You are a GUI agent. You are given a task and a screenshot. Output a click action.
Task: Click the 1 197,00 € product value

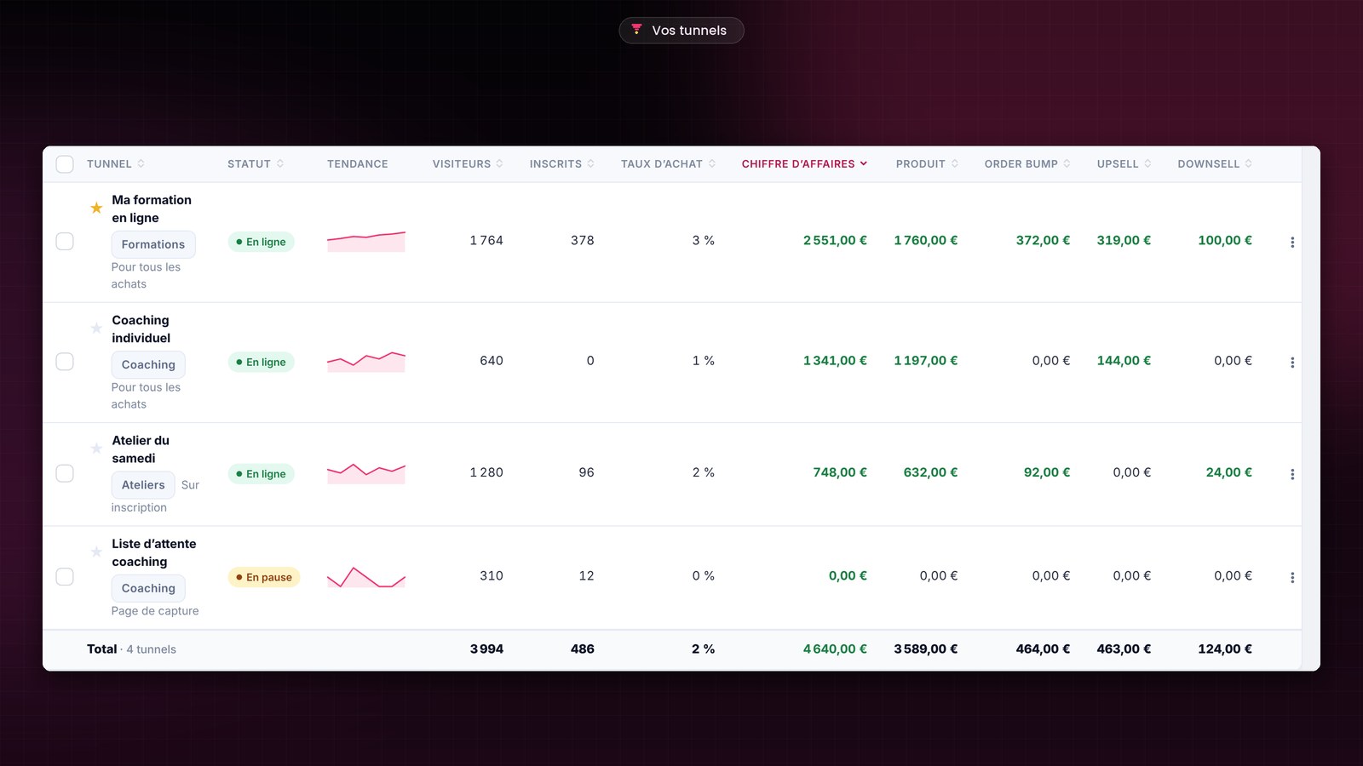(926, 361)
